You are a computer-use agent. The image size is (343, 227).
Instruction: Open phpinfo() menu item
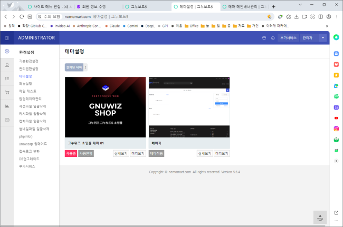tap(26, 136)
